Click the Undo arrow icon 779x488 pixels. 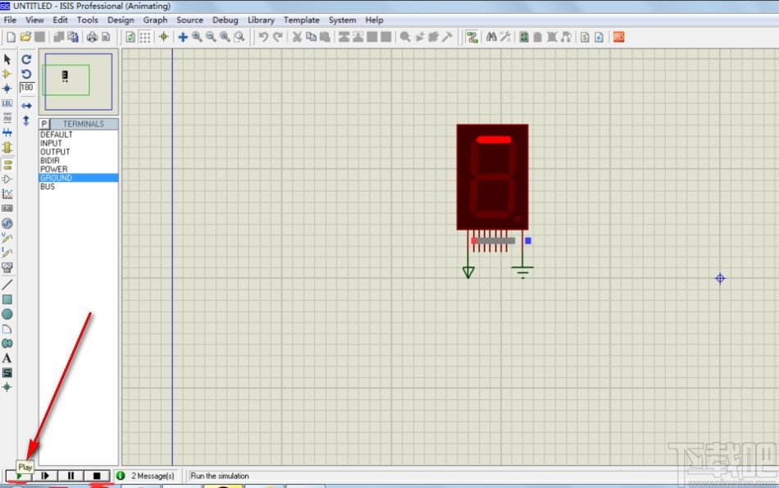click(x=263, y=37)
